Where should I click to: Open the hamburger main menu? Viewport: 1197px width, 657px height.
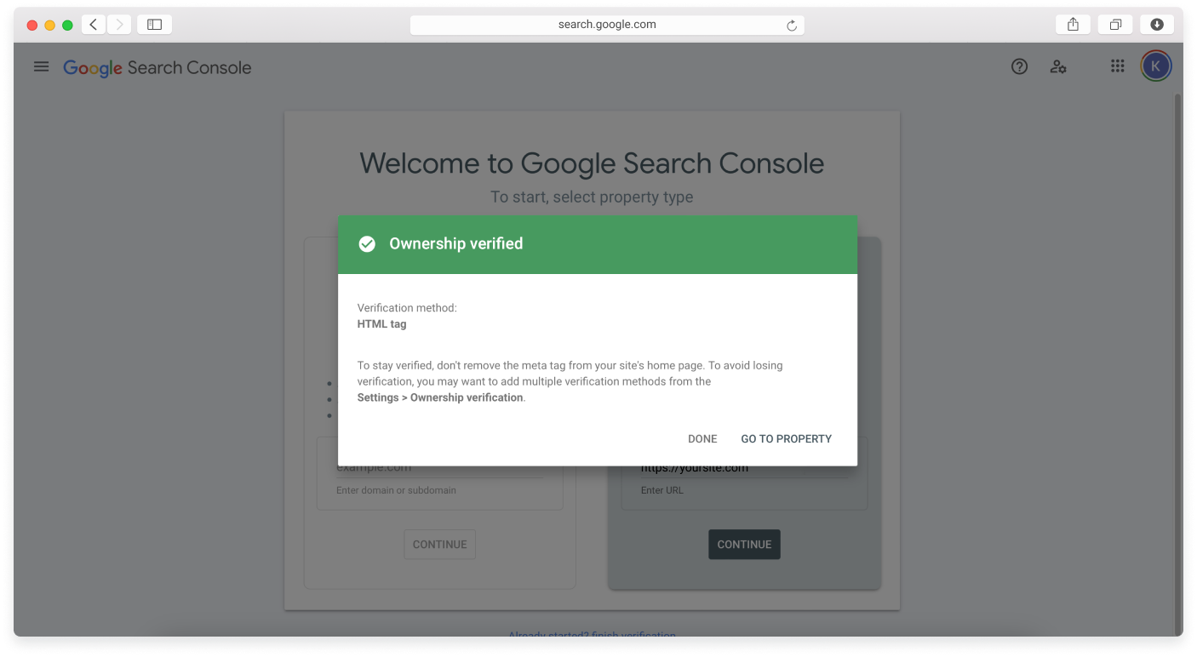(41, 66)
